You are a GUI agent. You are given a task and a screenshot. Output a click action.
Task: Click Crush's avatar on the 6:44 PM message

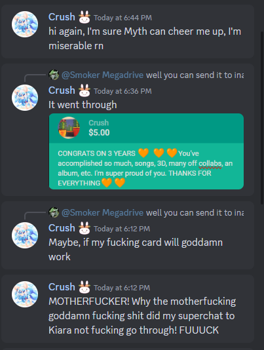(25, 24)
